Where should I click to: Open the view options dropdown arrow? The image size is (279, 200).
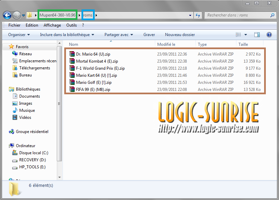(x=246, y=35)
